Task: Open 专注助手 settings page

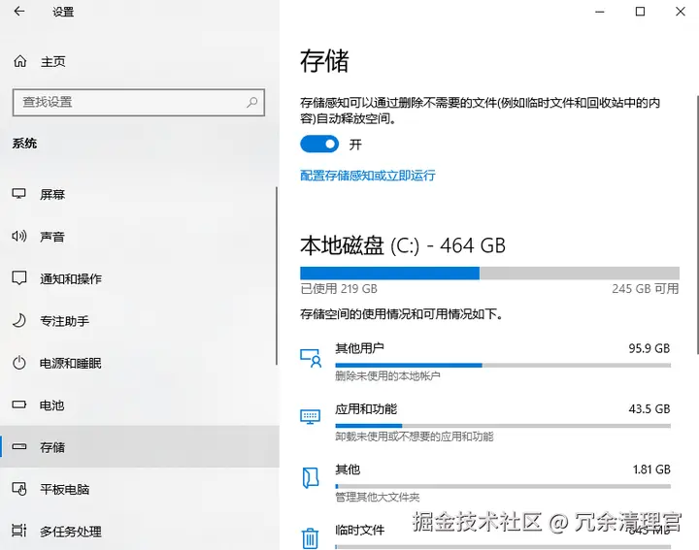Action: click(x=138, y=321)
